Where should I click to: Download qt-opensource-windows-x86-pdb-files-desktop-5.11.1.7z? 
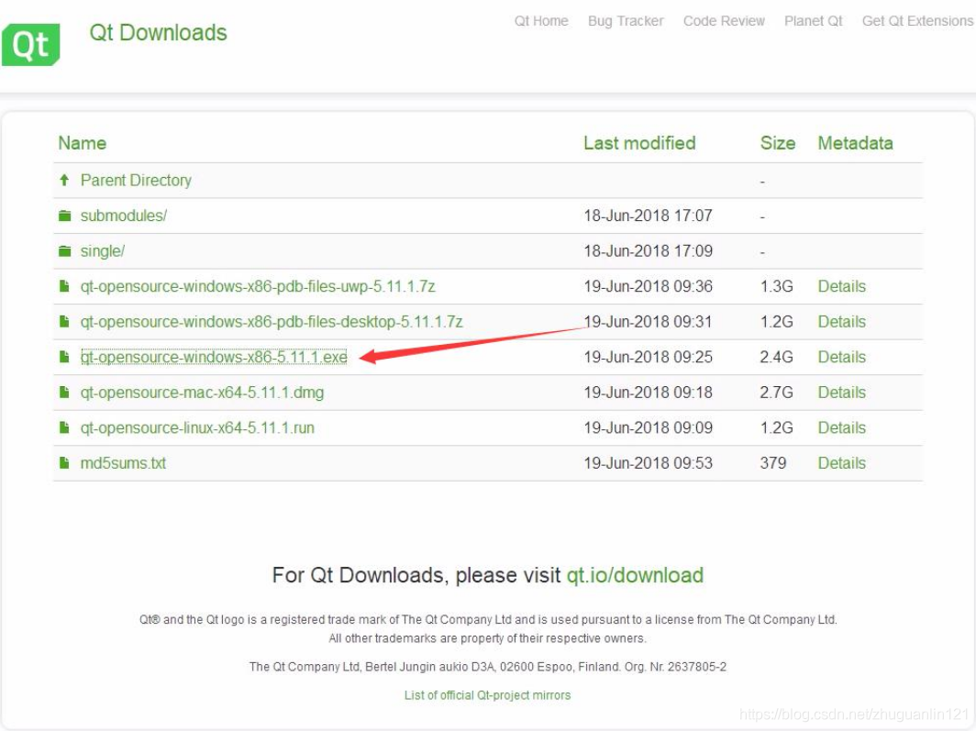click(272, 322)
